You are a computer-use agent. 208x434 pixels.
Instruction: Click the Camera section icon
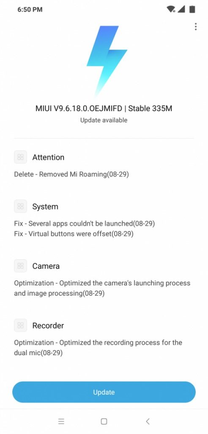click(x=20, y=266)
